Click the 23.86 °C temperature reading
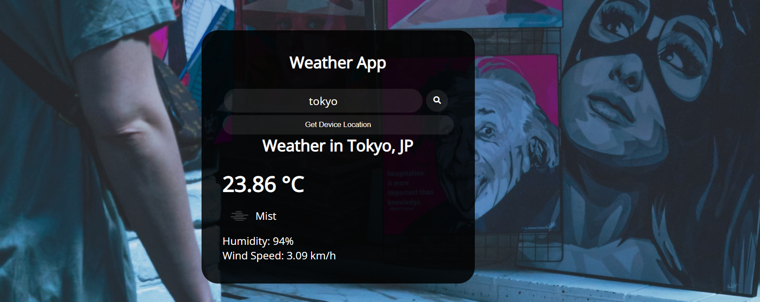Viewport: 760px width, 302px height. 263,184
